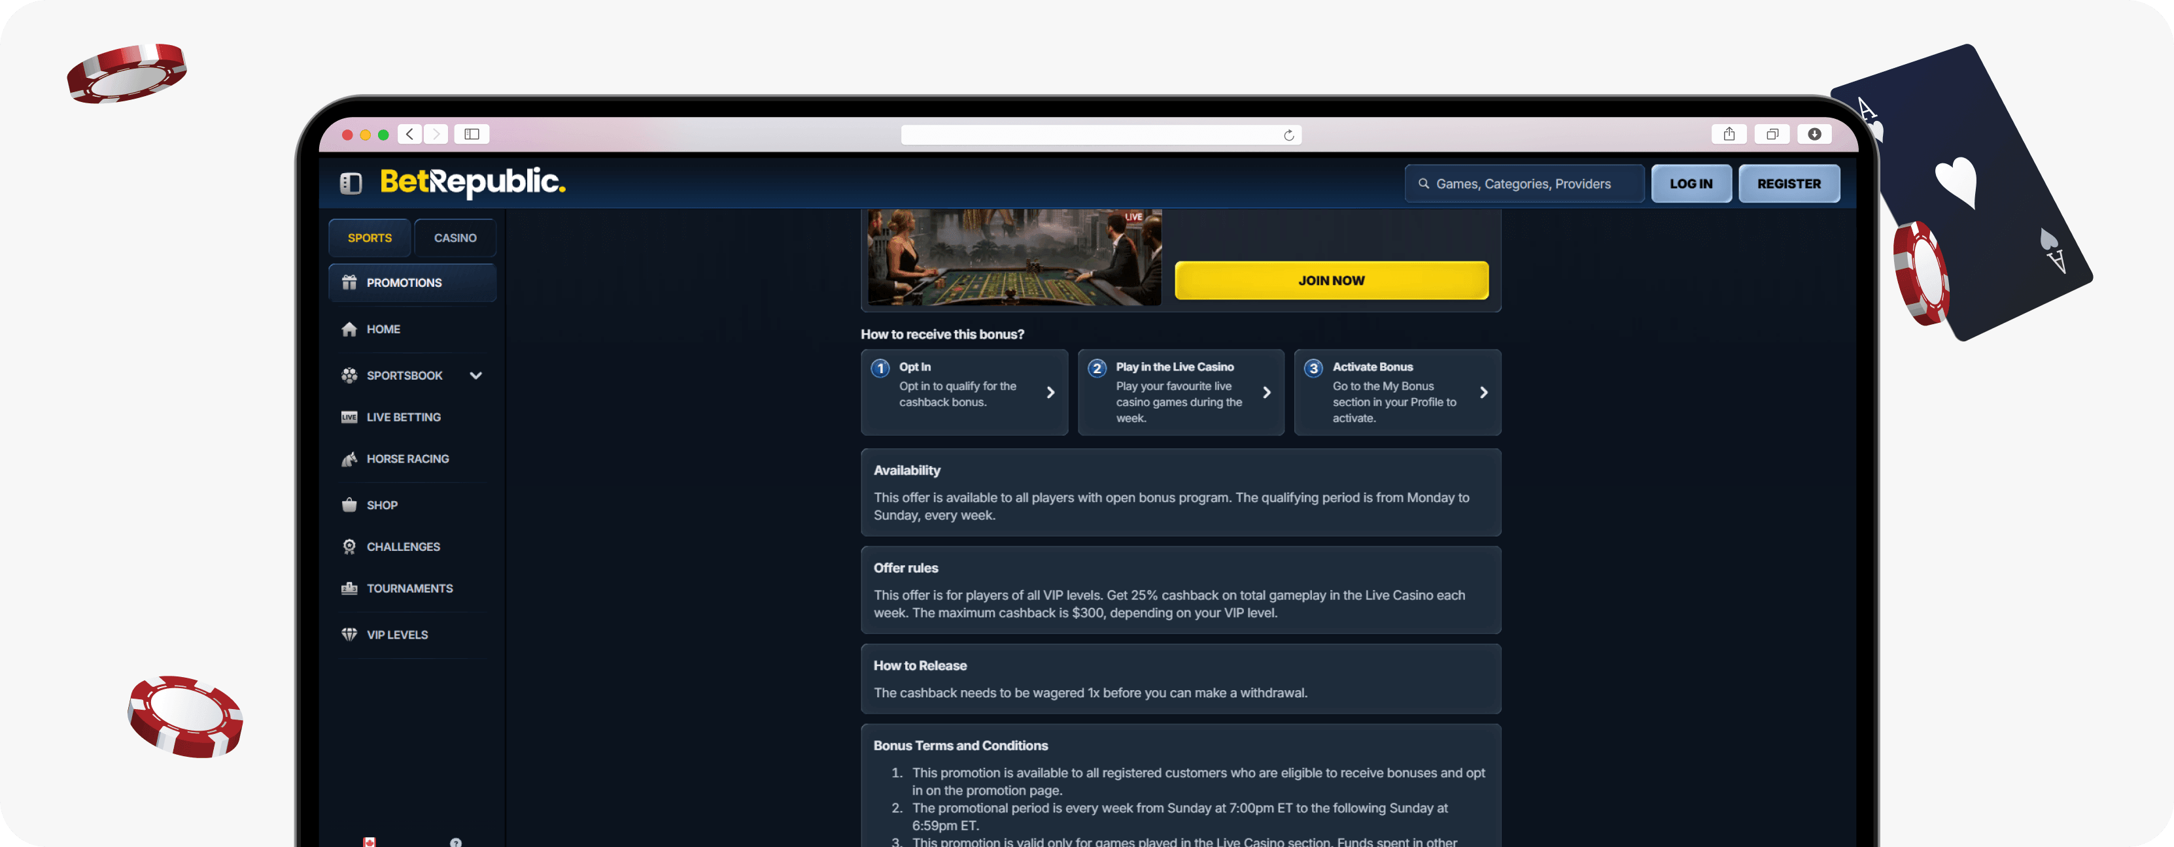This screenshot has width=2174, height=847.
Task: Open Shop basket icon
Action: click(349, 505)
